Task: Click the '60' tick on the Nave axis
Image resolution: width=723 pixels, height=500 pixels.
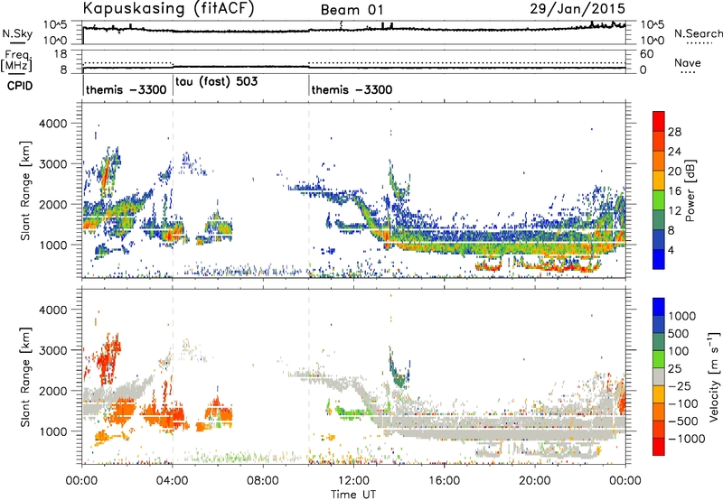Action: point(646,54)
